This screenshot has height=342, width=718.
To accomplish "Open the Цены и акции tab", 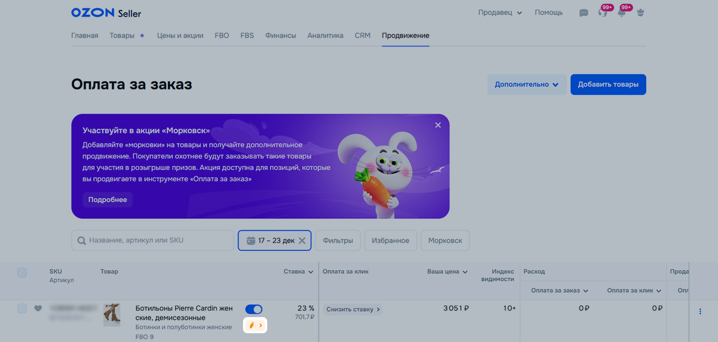I will tap(180, 35).
